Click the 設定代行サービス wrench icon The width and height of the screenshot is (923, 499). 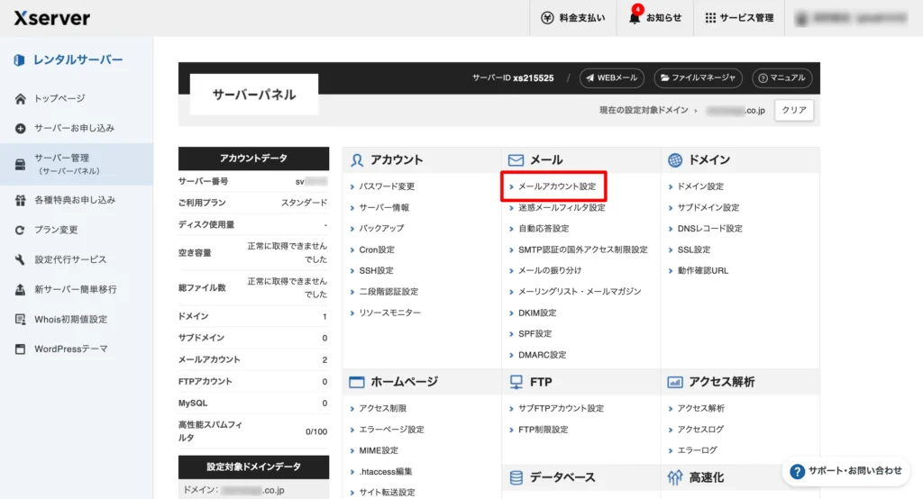[20, 259]
